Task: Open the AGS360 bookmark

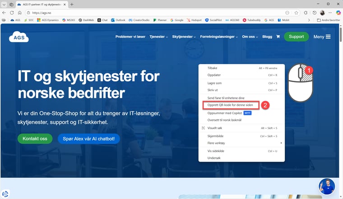Action: [x=232, y=20]
